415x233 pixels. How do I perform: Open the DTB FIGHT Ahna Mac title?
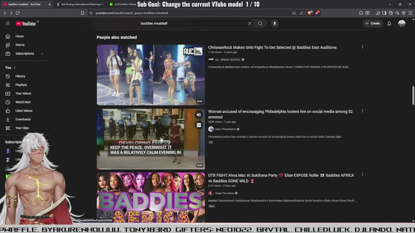(x=281, y=178)
